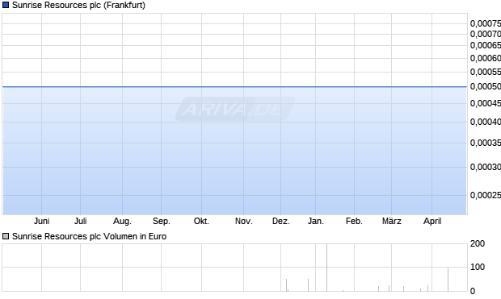Click the 'Dez.' month label

pyautogui.click(x=281, y=221)
